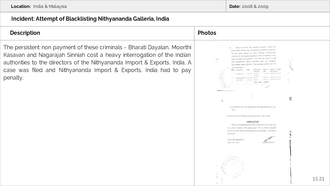
Task: Click the handwritten signature above COMPLAINANT
Action: [271, 138]
